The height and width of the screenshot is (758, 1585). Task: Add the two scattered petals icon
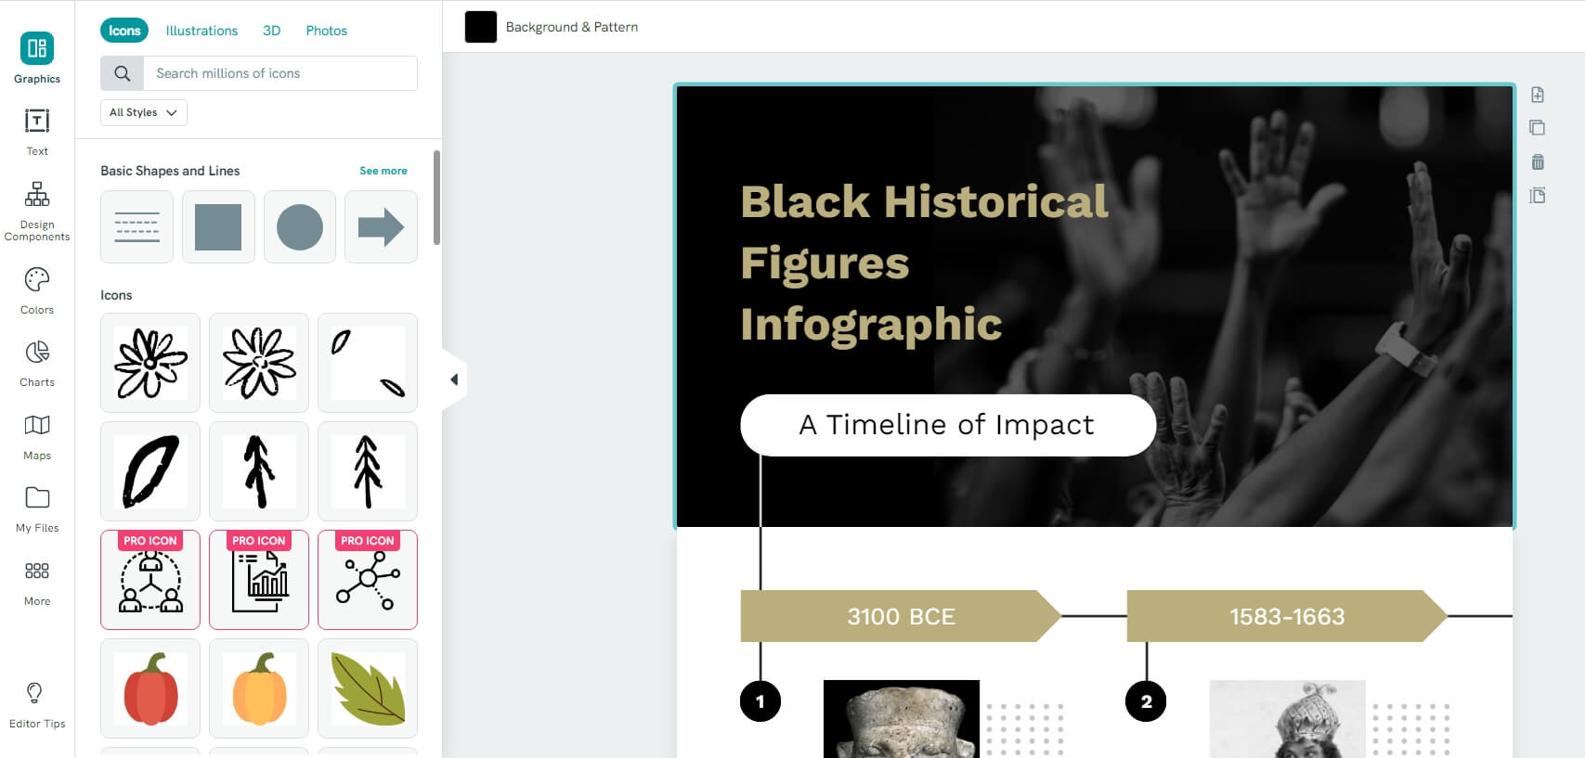pyautogui.click(x=368, y=363)
